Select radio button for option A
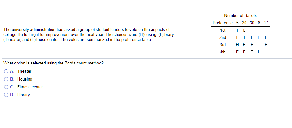This screenshot has width=292, height=128. point(6,71)
